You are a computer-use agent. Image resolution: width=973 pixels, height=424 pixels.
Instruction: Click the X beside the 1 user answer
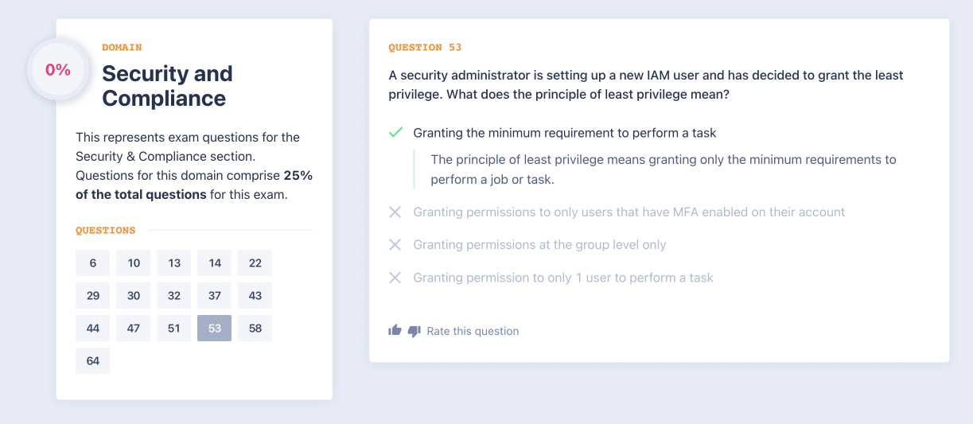395,278
